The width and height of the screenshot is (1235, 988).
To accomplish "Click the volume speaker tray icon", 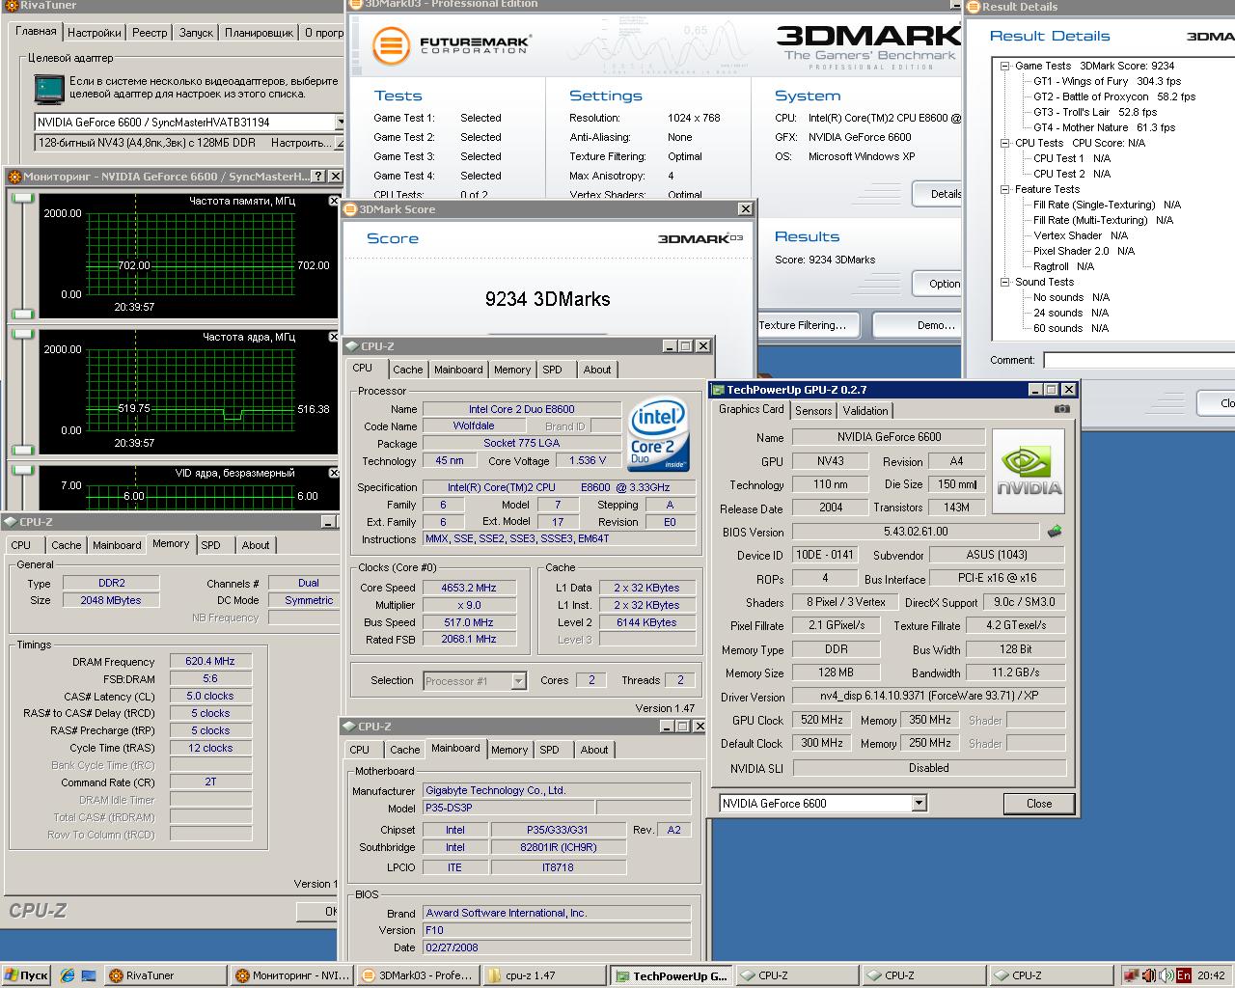I will coord(1166,975).
